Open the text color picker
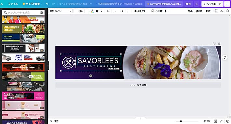 coord(92,11)
